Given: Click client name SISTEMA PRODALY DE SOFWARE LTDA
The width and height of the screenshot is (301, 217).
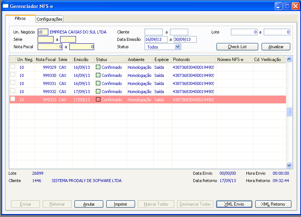Looking at the screenshot, I should [x=87, y=181].
